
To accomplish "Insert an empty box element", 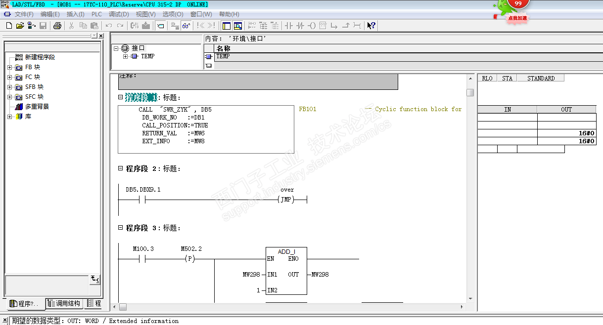I will pos(323,26).
